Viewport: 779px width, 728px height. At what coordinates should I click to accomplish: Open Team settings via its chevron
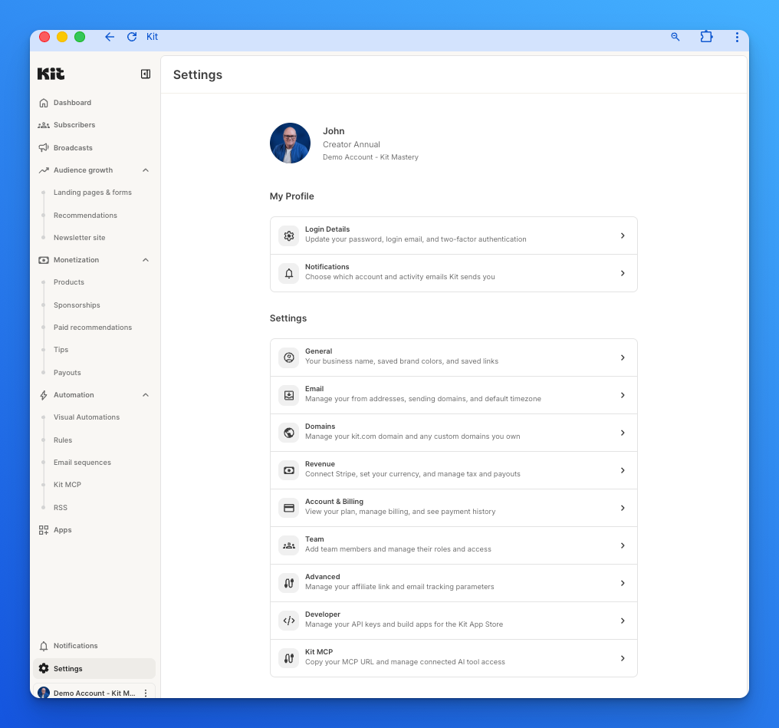pyautogui.click(x=623, y=545)
